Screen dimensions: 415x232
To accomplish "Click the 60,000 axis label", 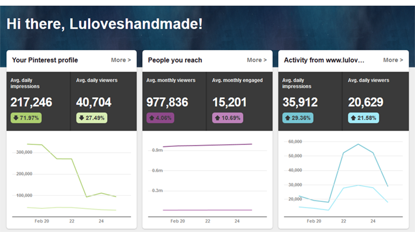I will tap(295, 141).
